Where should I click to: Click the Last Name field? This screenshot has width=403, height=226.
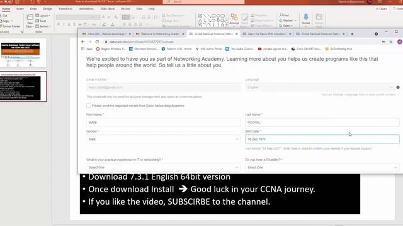click(322, 122)
